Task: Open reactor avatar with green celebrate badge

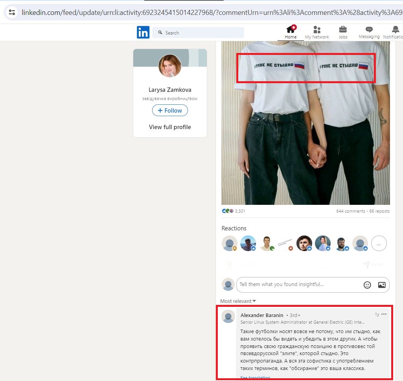Action: 267,243
